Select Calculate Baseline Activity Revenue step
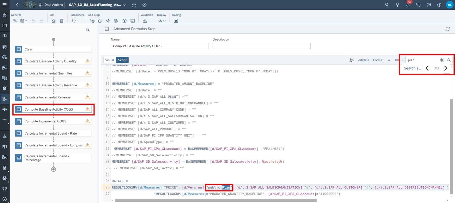This screenshot has width=455, height=203. coord(53,85)
